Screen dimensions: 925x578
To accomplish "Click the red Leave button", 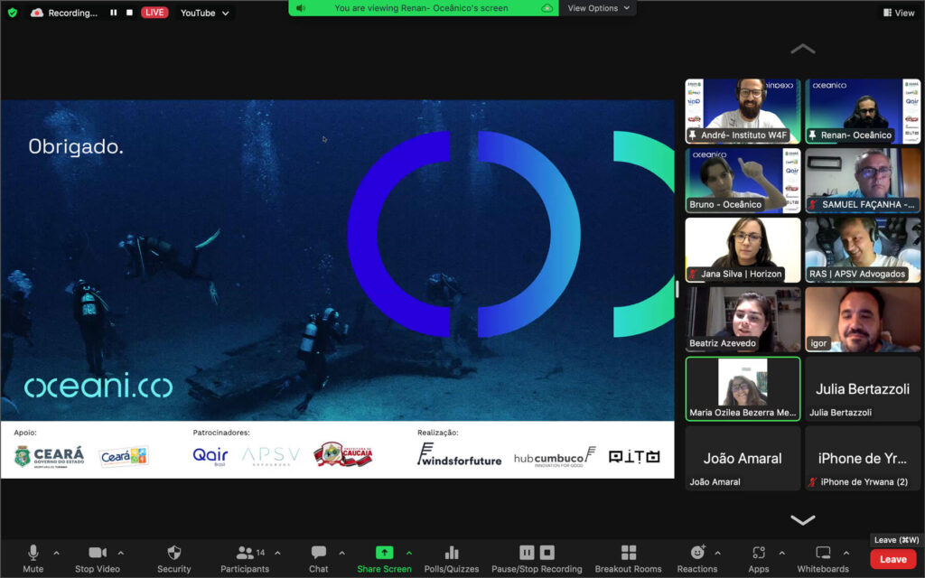I will tap(892, 559).
